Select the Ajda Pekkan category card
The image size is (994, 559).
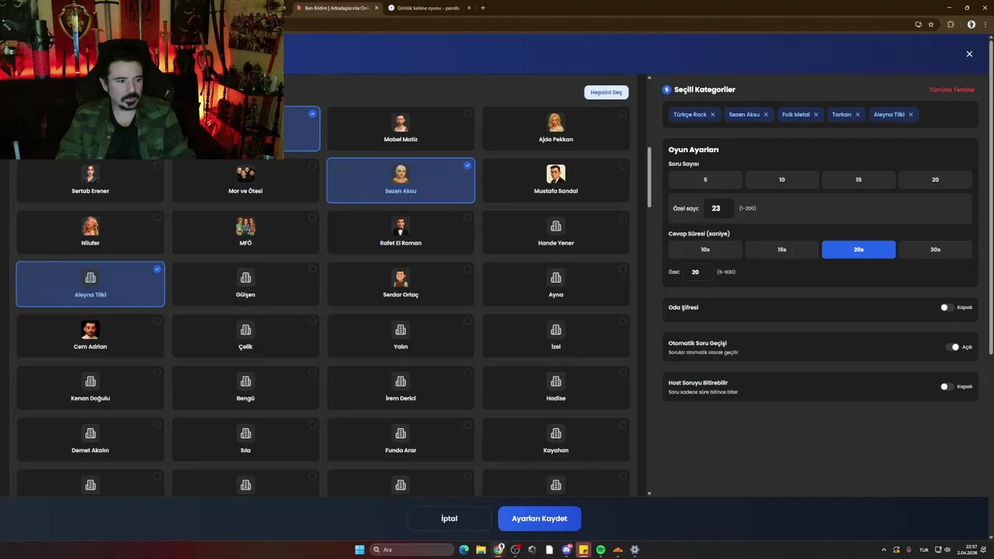click(556, 129)
